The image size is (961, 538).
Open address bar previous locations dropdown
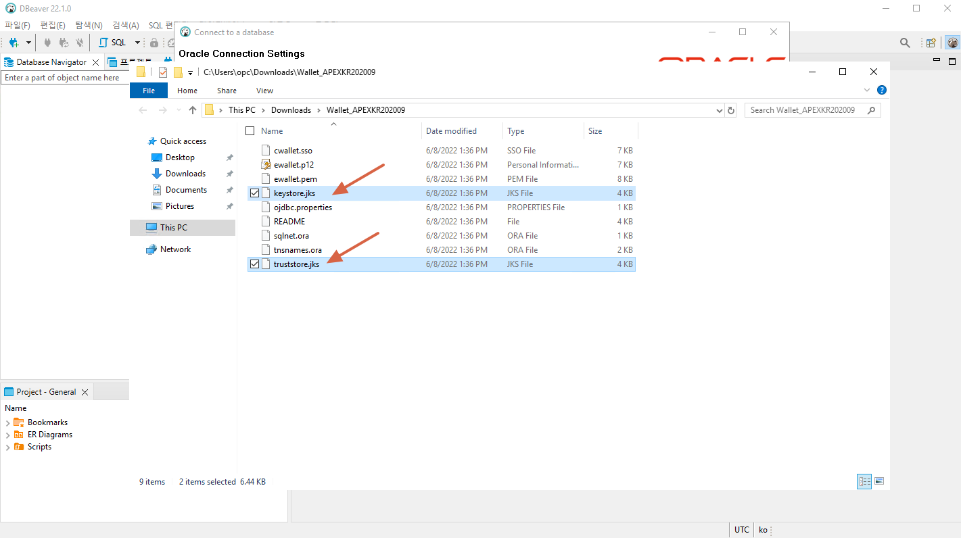pos(719,110)
